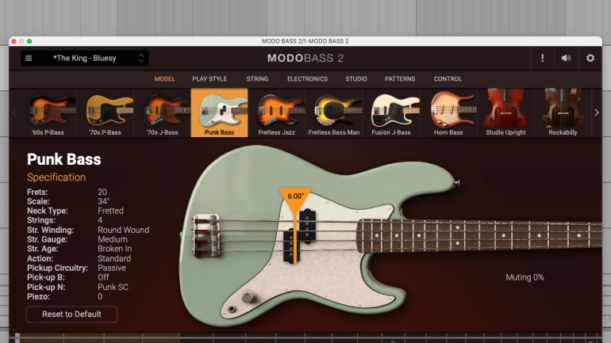Click the Pick-up N value Punk SC
The width and height of the screenshot is (611, 343).
click(113, 287)
